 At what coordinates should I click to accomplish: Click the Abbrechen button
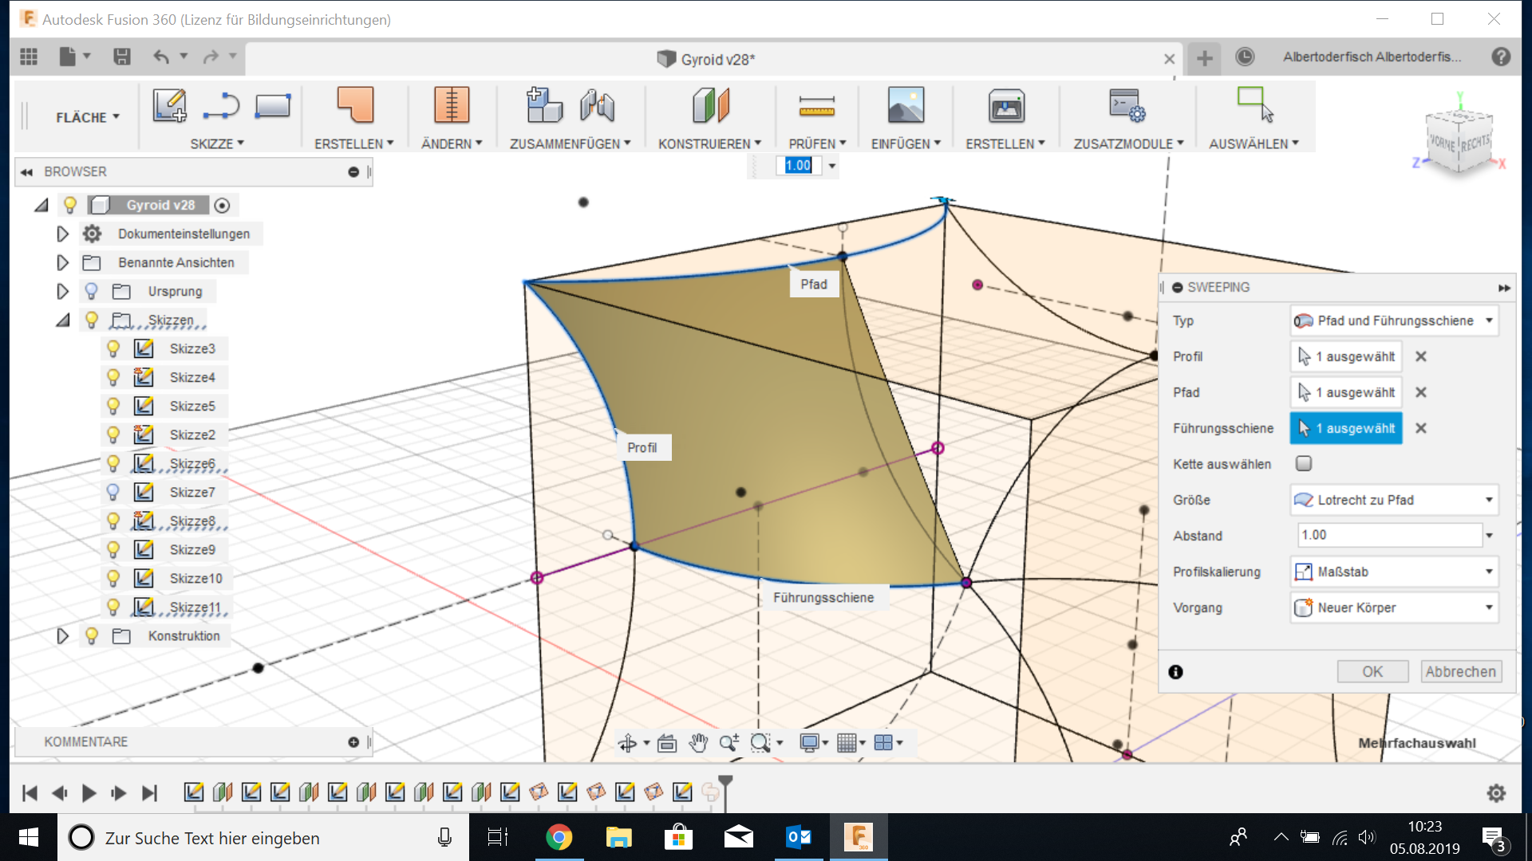click(x=1460, y=671)
